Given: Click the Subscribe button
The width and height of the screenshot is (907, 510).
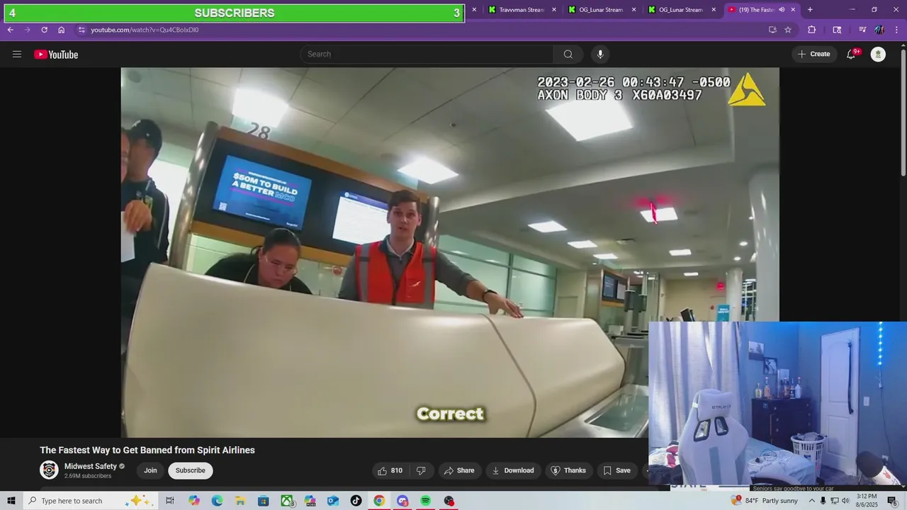Looking at the screenshot, I should (x=191, y=470).
